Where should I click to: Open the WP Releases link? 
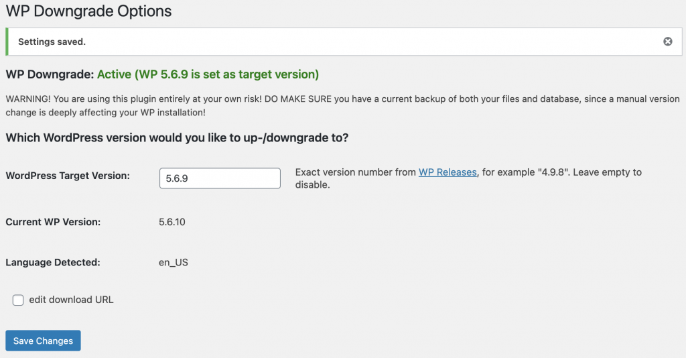coord(448,172)
